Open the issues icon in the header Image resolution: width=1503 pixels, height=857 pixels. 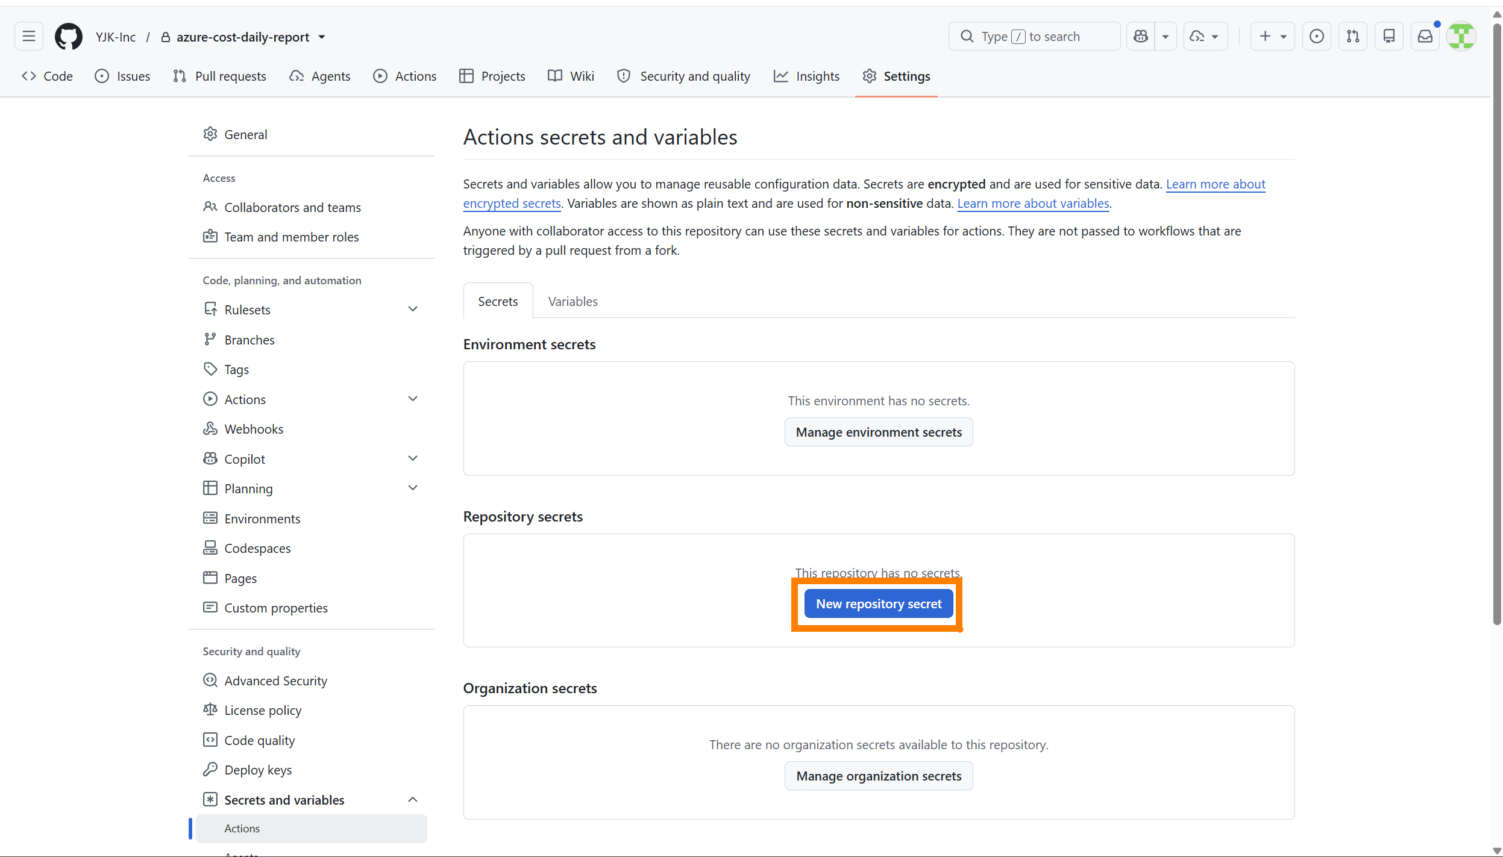(x=1317, y=37)
